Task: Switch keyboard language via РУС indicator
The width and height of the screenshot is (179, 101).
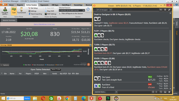Action: coord(166,98)
